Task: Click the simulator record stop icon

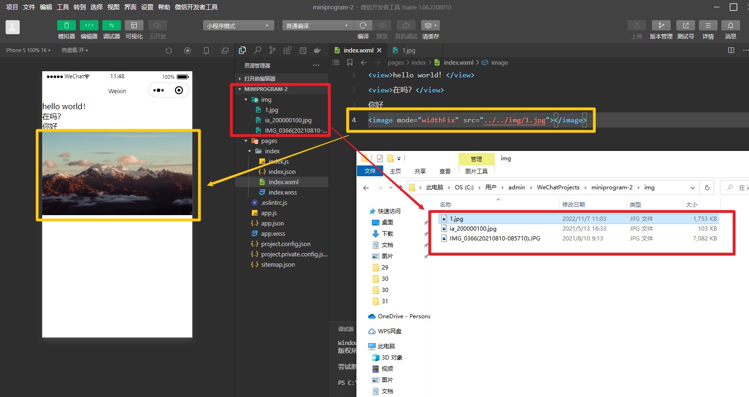Action: [x=188, y=51]
